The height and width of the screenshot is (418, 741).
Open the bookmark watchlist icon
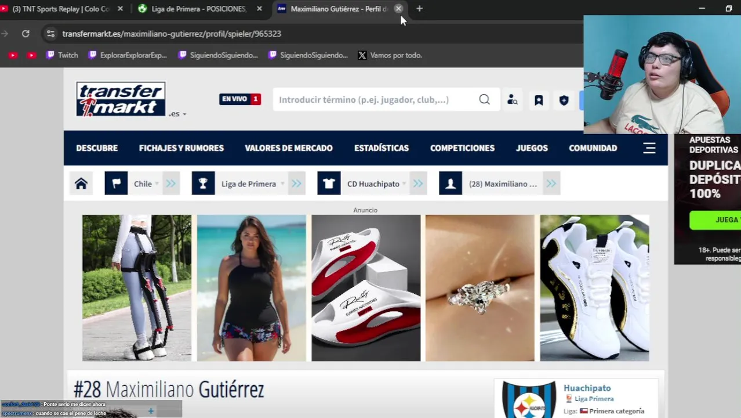pyautogui.click(x=539, y=100)
